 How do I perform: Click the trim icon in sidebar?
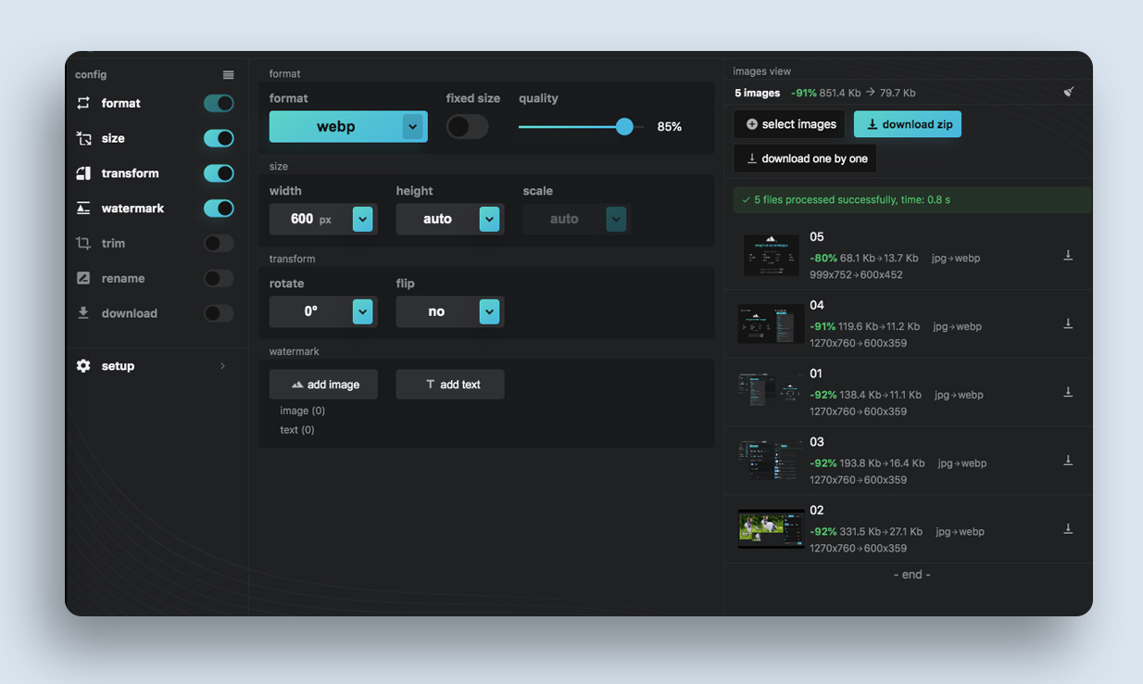(83, 243)
